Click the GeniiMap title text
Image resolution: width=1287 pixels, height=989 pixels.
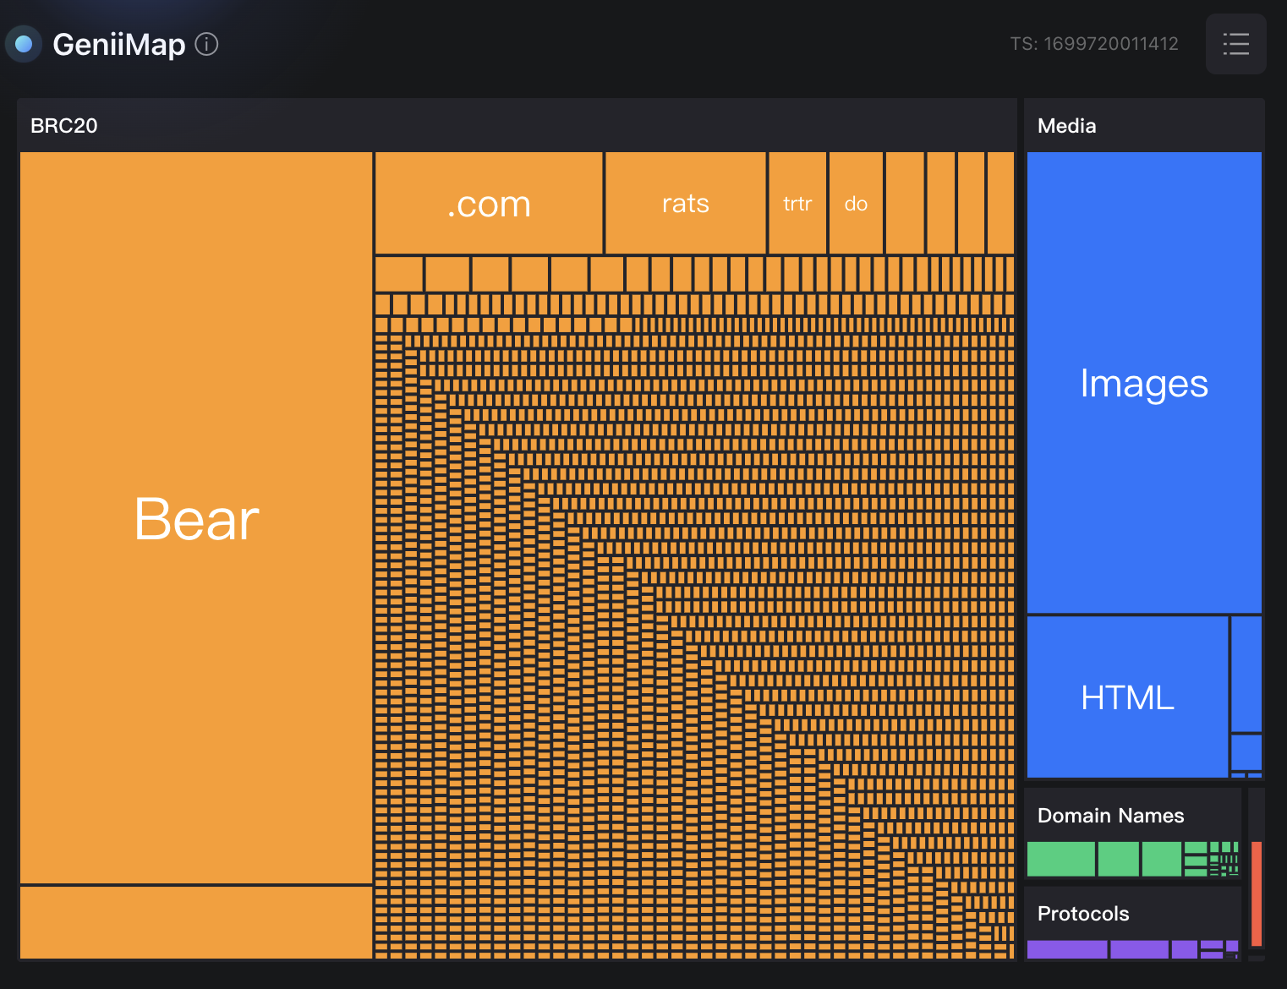(118, 44)
